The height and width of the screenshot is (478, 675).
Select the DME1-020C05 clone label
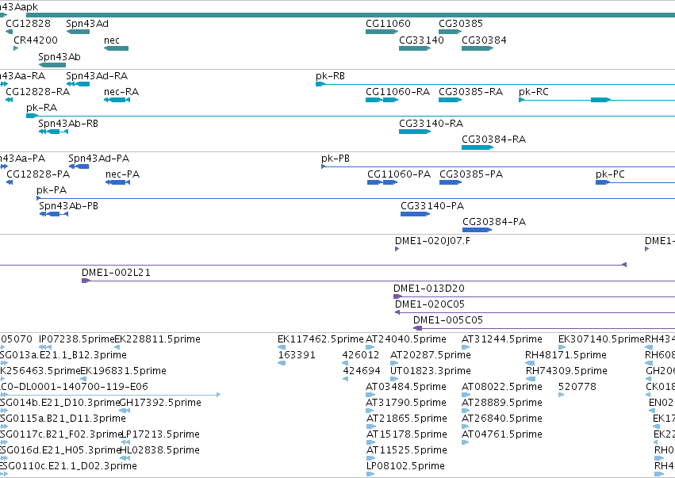coord(430,304)
